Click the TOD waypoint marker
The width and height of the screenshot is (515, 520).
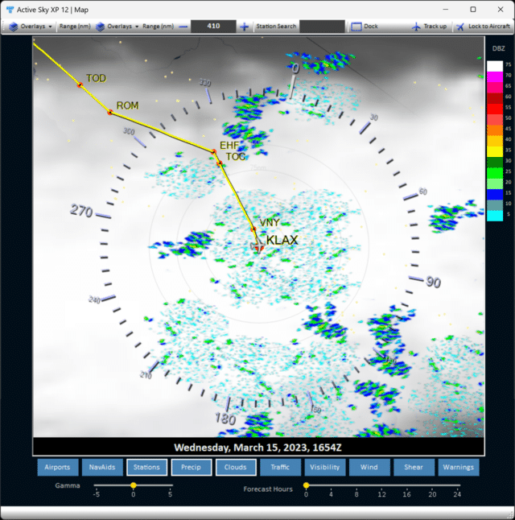coord(80,85)
